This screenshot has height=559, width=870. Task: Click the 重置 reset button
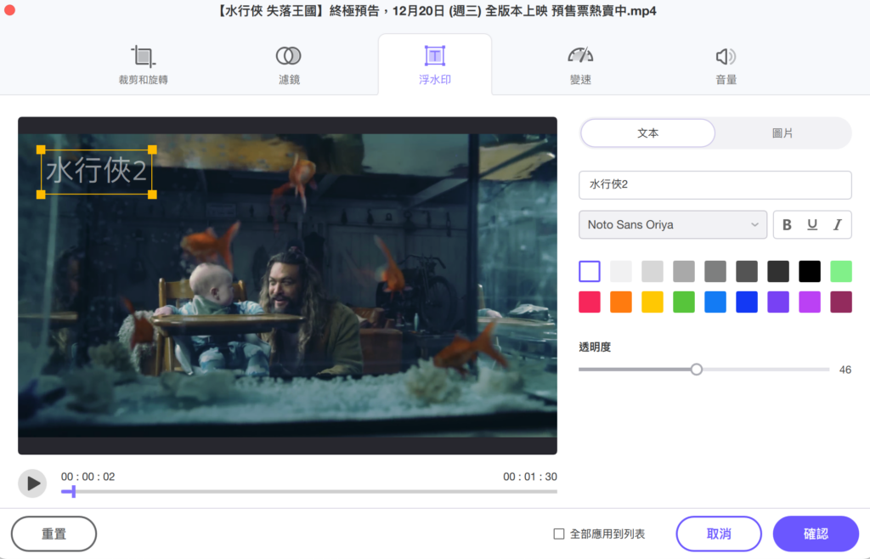pos(54,534)
